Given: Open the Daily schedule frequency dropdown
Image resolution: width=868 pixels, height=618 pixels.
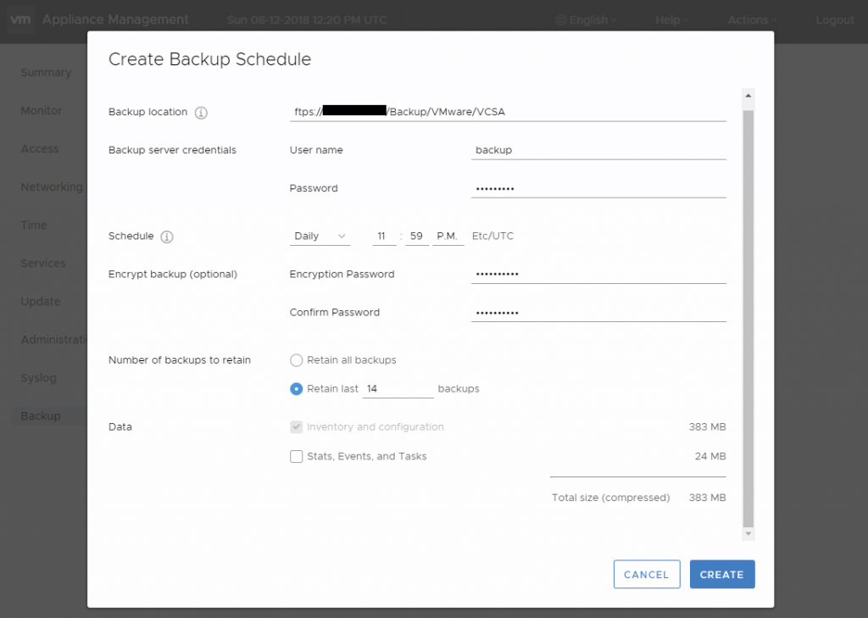Looking at the screenshot, I should [x=320, y=237].
